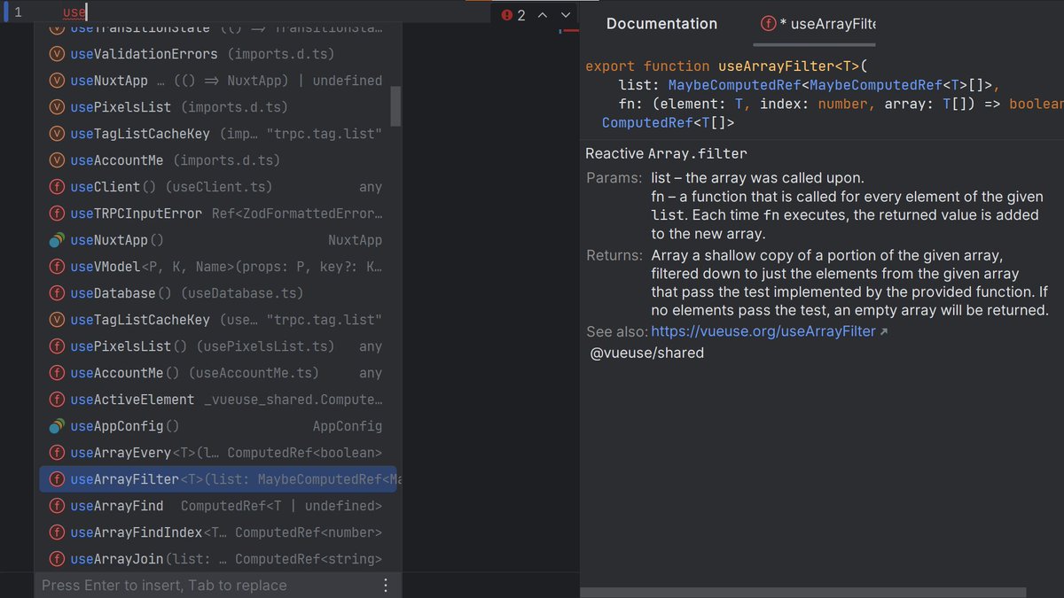Click ComputedRef<T[]> return type link
Screen dimensions: 1064x598
[668, 123]
